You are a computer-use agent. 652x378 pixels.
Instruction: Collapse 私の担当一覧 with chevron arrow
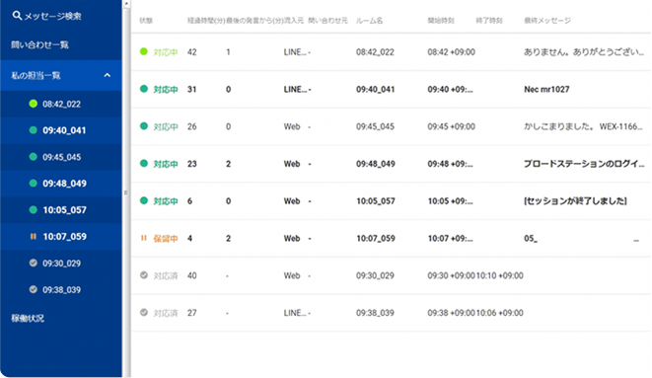coord(108,75)
